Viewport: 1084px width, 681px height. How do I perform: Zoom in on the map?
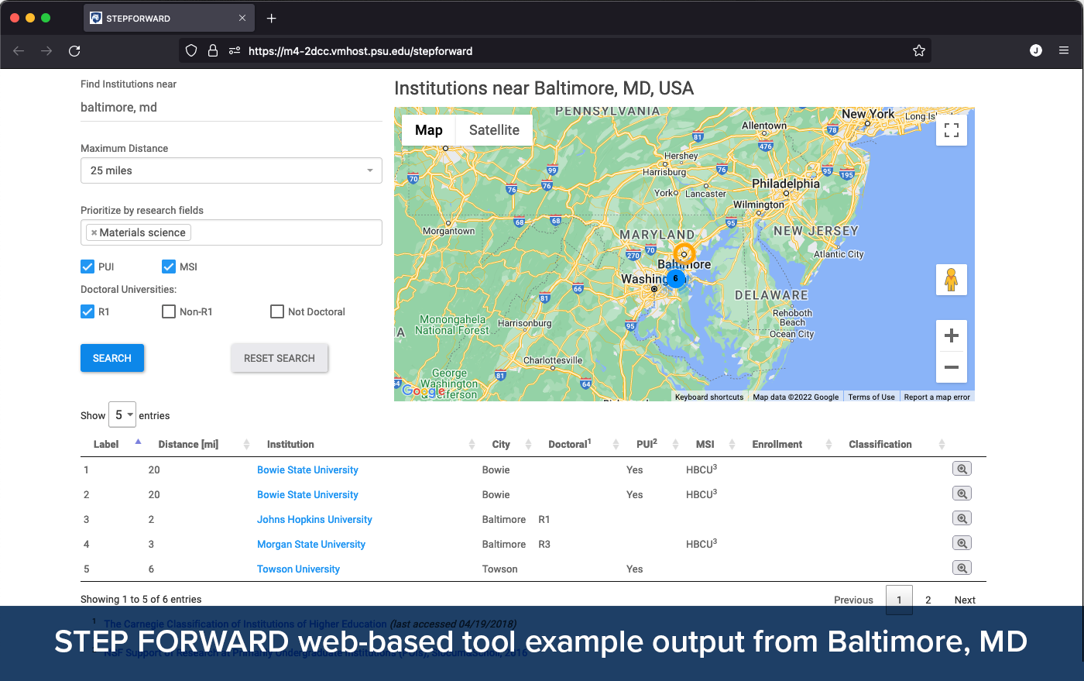[952, 335]
